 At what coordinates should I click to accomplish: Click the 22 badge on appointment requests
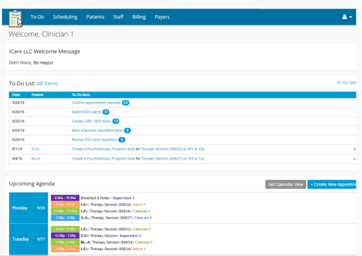pyautogui.click(x=126, y=103)
